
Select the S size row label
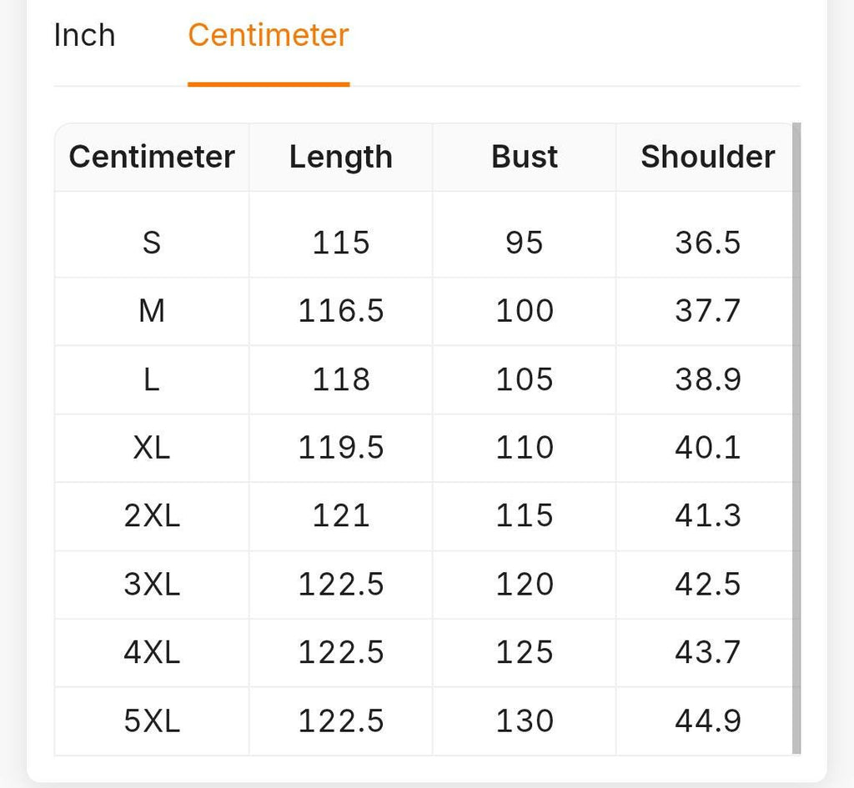point(152,243)
